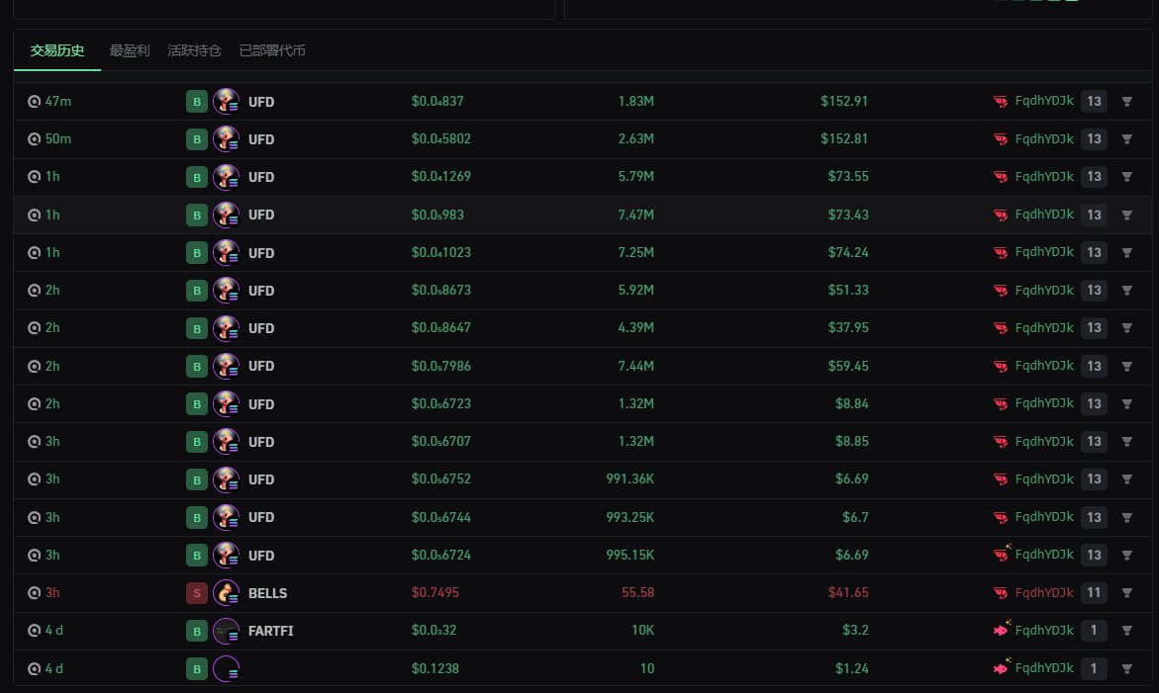Click the value $41.65

(848, 592)
